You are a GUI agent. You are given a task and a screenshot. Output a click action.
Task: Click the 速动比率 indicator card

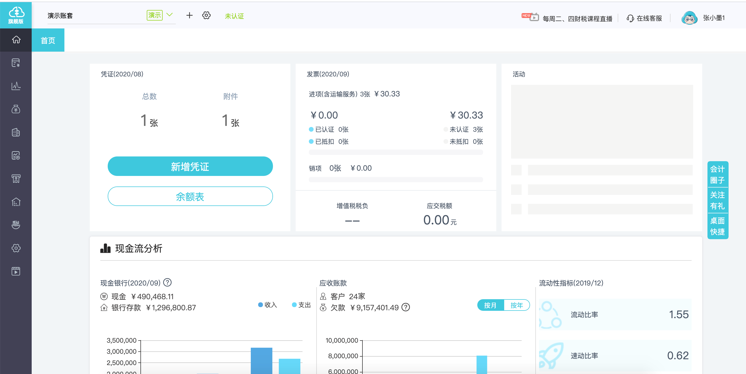[615, 356]
